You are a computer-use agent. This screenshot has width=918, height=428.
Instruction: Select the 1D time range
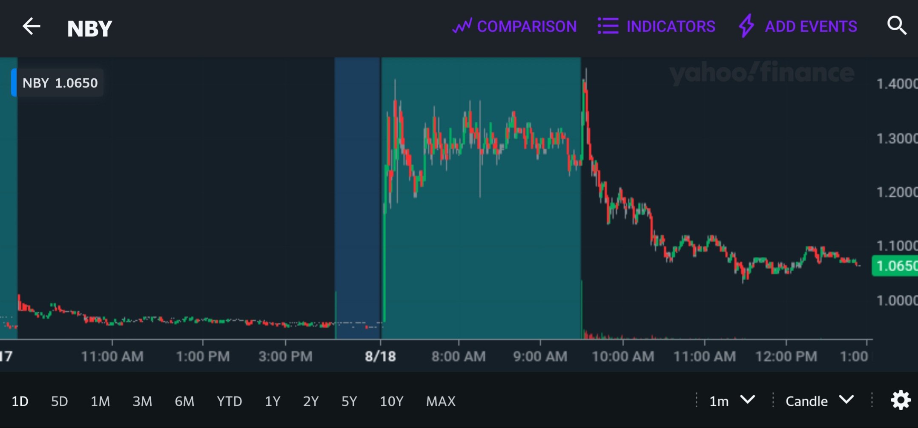coord(20,401)
